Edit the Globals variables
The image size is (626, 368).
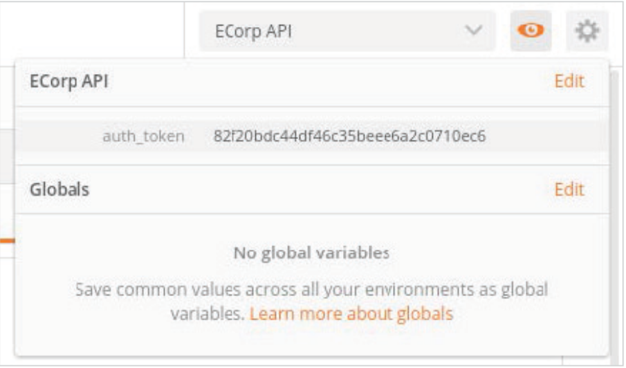[569, 190]
